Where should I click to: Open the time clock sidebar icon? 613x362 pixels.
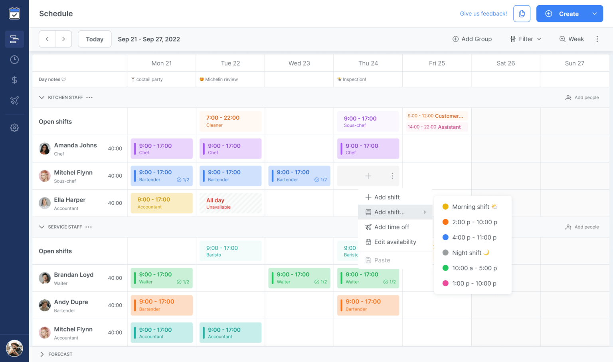point(14,59)
